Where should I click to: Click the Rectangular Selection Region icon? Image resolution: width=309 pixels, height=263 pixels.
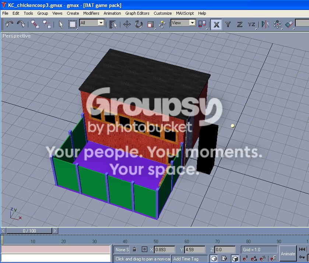tap(72, 24)
